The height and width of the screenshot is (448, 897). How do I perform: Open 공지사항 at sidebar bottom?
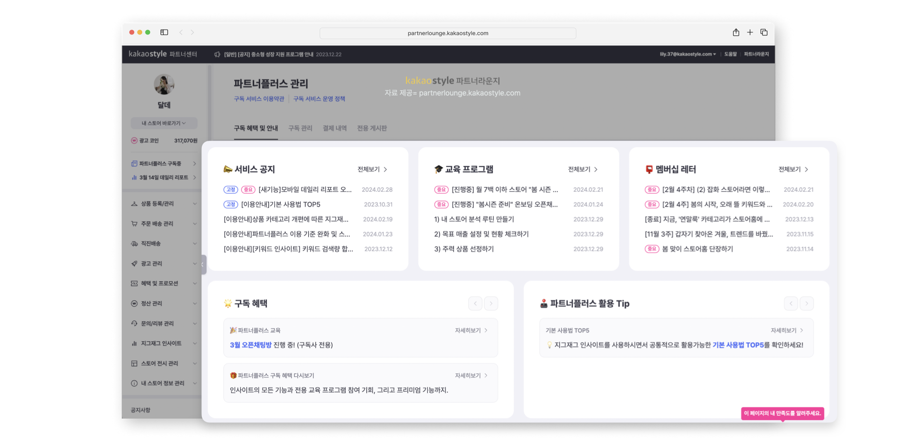click(141, 410)
